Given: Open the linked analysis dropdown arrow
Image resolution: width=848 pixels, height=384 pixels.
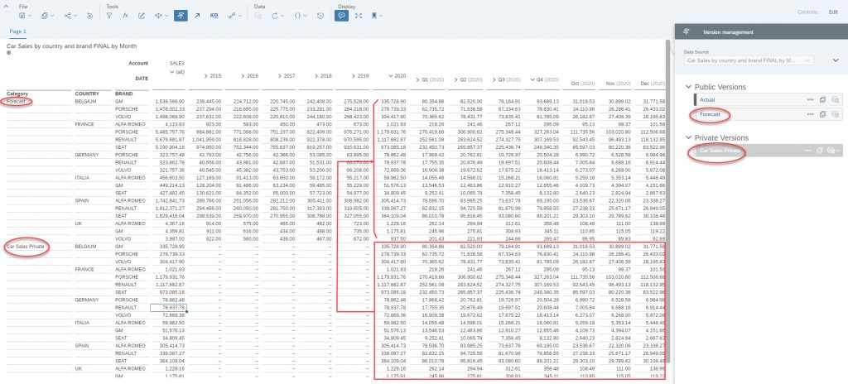Looking at the screenshot, I should point(239,16).
